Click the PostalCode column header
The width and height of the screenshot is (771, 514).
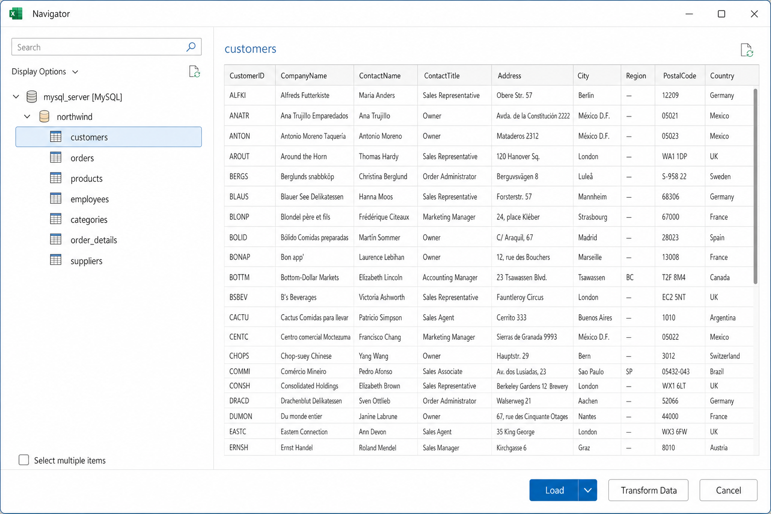[680, 75]
